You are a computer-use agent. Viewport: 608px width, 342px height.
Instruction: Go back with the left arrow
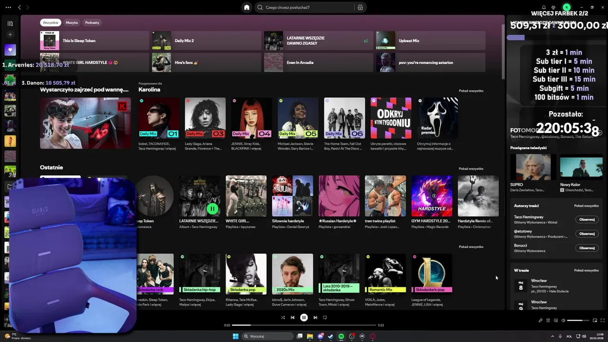click(x=19, y=7)
